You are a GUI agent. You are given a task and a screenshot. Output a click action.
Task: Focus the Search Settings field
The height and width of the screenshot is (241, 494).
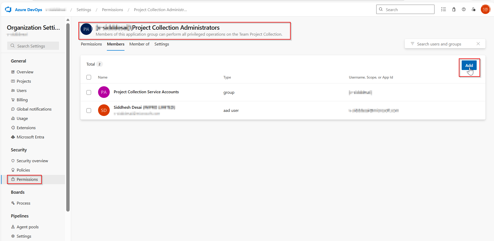(33, 46)
